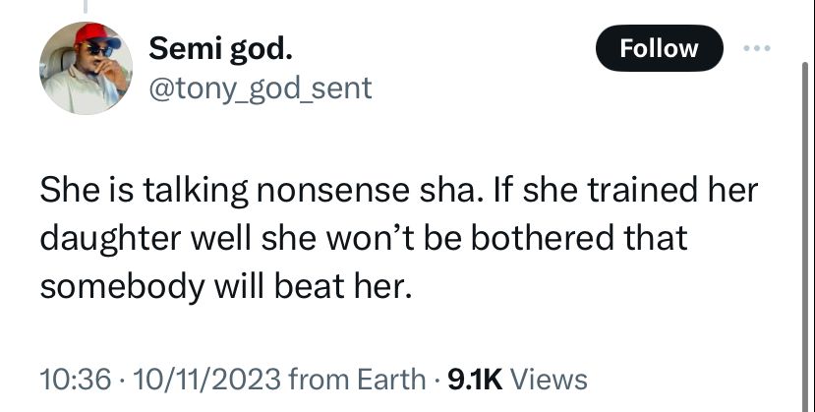Click the 10:36 post timestamp

point(76,379)
